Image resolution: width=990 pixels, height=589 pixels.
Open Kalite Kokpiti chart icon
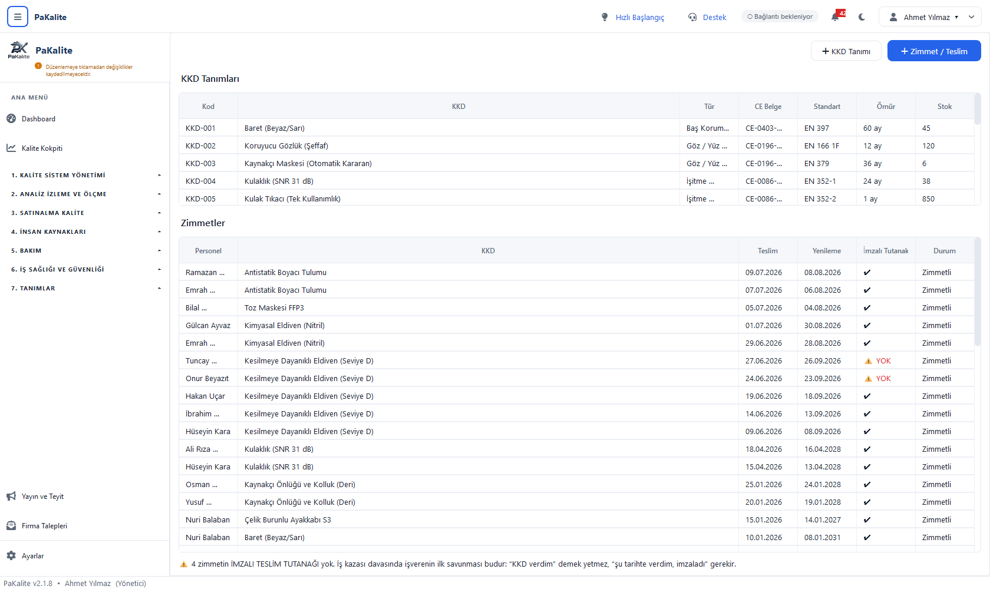(11, 148)
